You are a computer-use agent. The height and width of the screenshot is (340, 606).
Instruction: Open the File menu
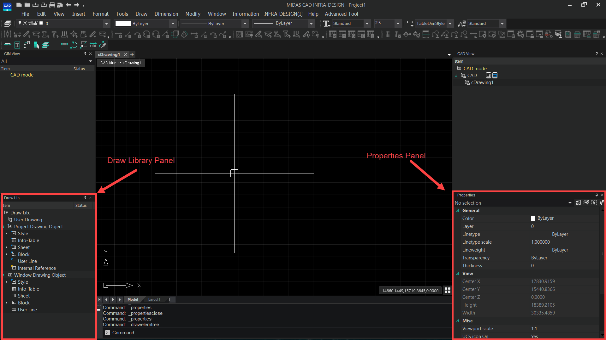tap(25, 14)
